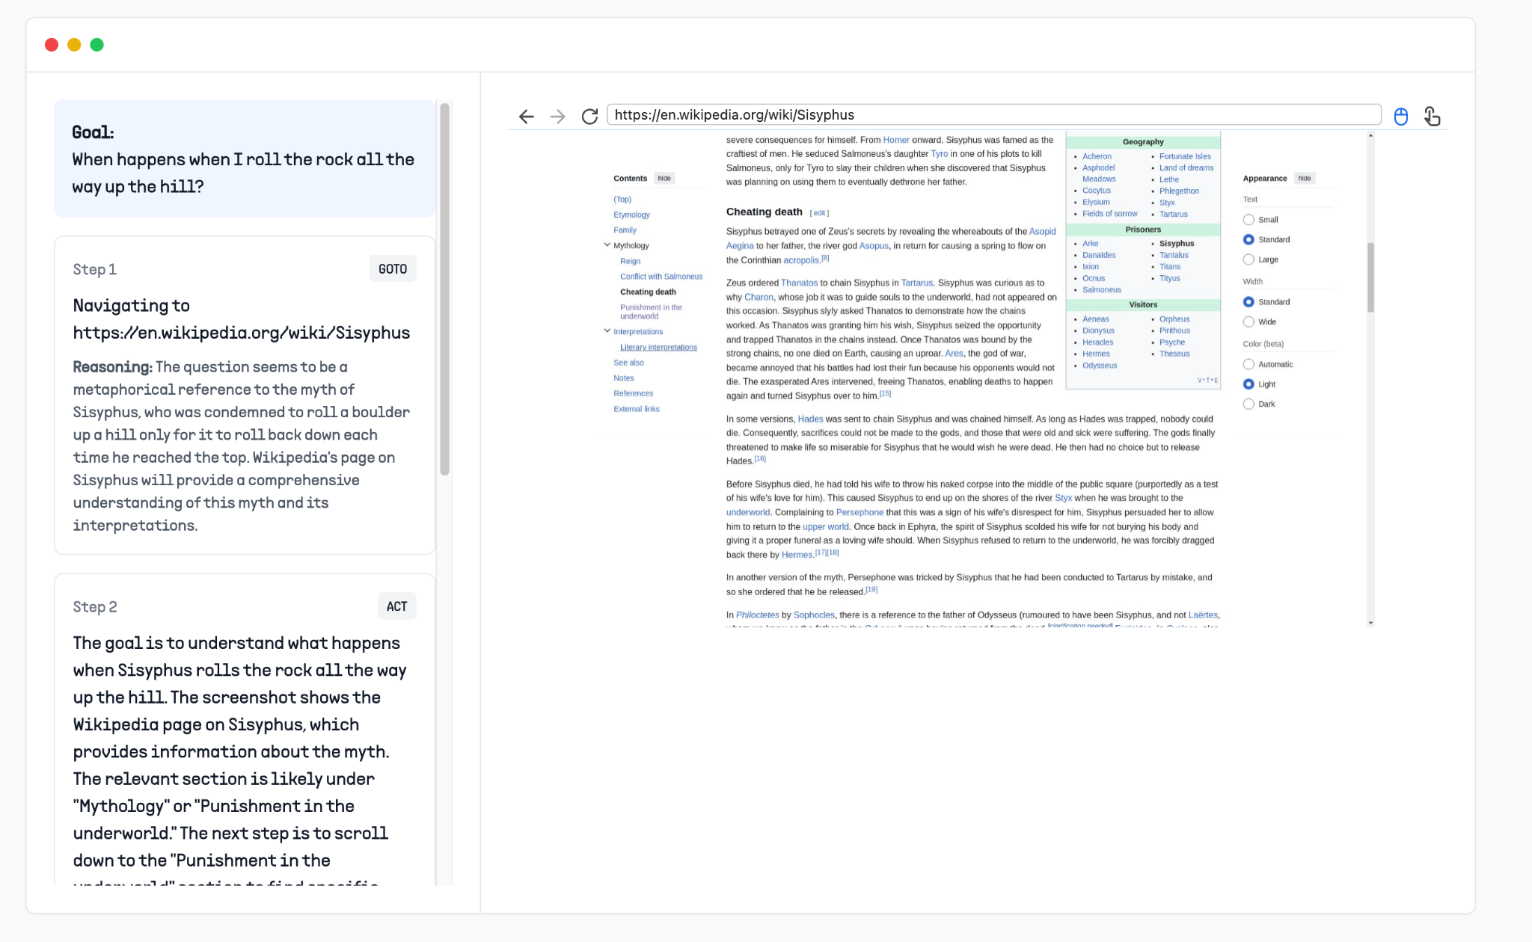Screen dimensions: 1532x942
Task: Open References in contents
Action: click(x=633, y=393)
